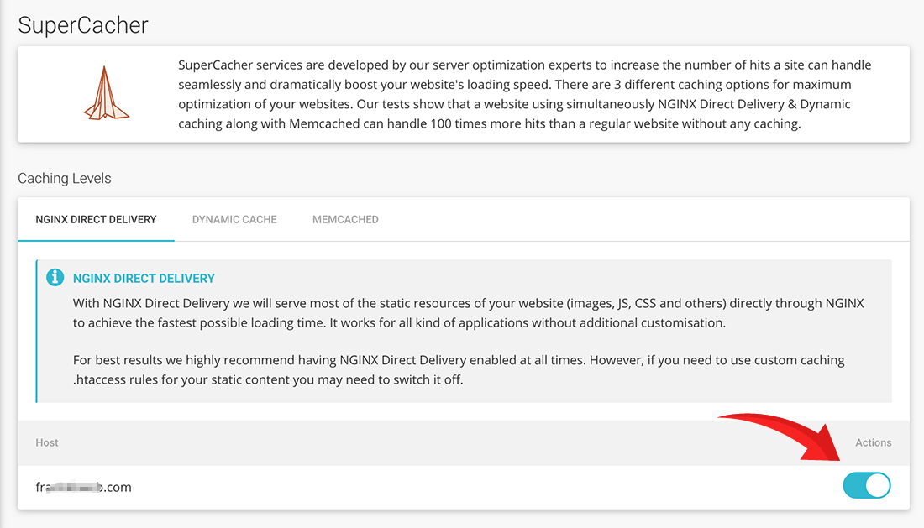924x528 pixels.
Task: Click the Actions column header
Action: (874, 442)
